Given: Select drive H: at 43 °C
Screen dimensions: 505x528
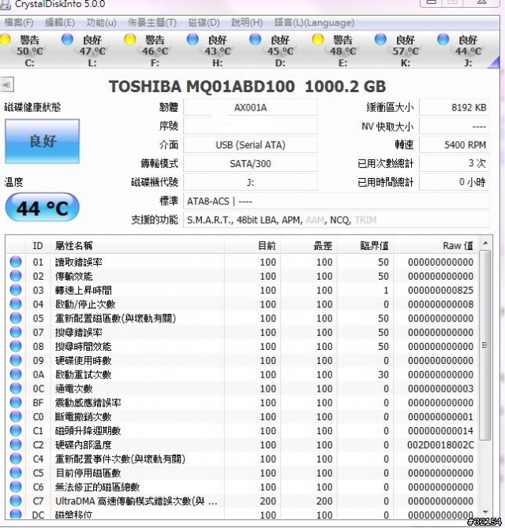Looking at the screenshot, I should coord(213,50).
